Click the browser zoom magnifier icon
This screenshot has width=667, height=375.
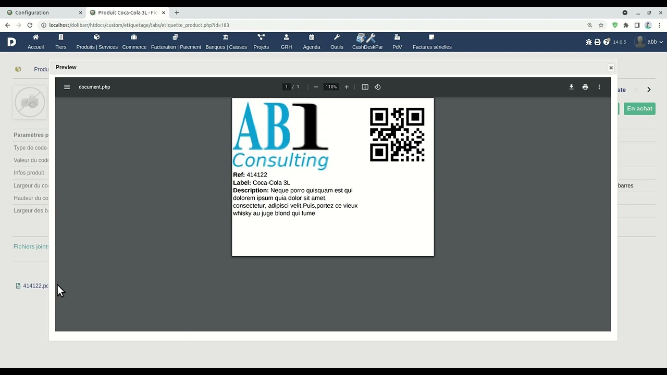pos(590,25)
